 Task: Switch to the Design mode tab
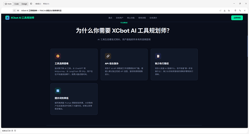pos(24,4)
